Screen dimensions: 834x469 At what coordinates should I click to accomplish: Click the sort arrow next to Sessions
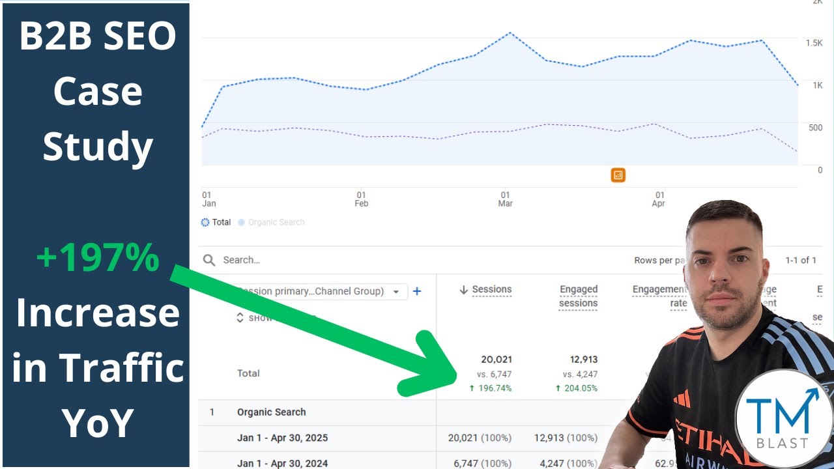click(x=463, y=290)
